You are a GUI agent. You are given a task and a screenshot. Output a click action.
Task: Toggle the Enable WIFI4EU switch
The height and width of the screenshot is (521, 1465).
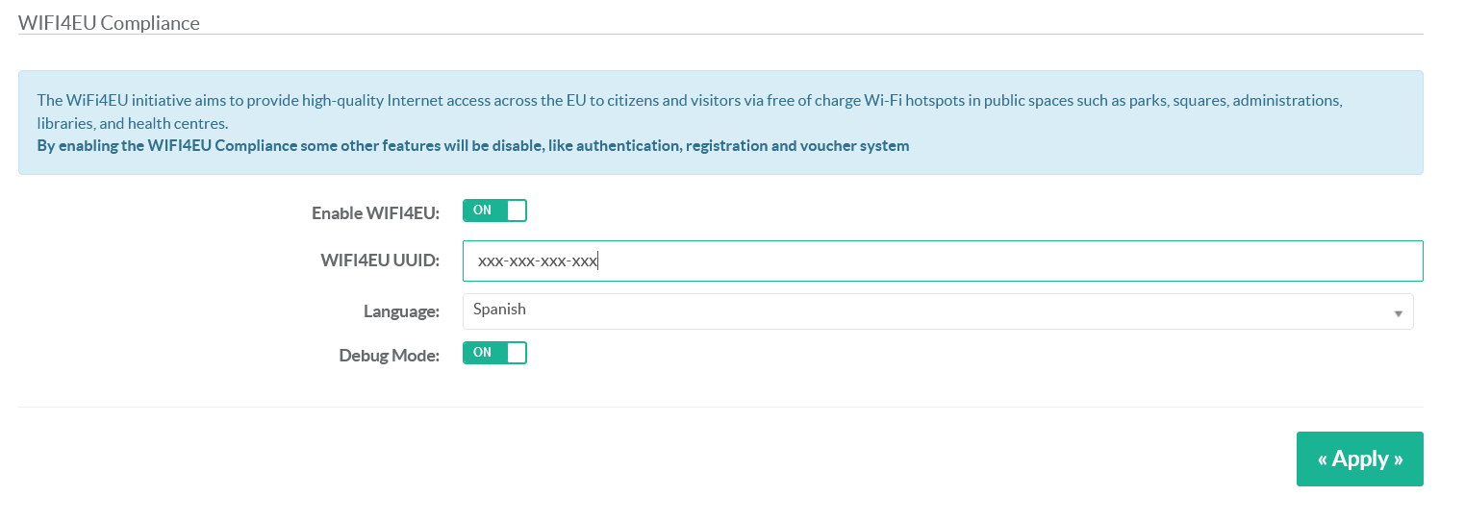tap(494, 211)
